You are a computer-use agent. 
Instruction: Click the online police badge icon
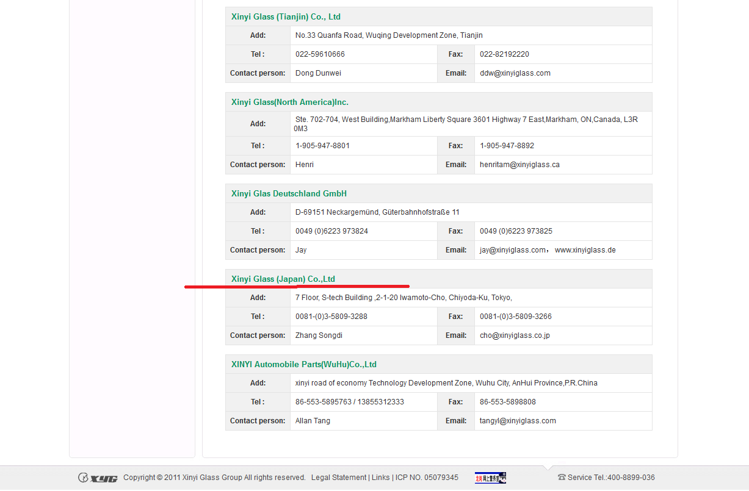490,478
